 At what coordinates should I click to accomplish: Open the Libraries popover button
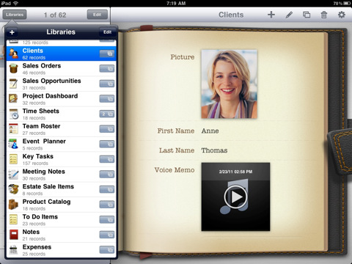15,15
